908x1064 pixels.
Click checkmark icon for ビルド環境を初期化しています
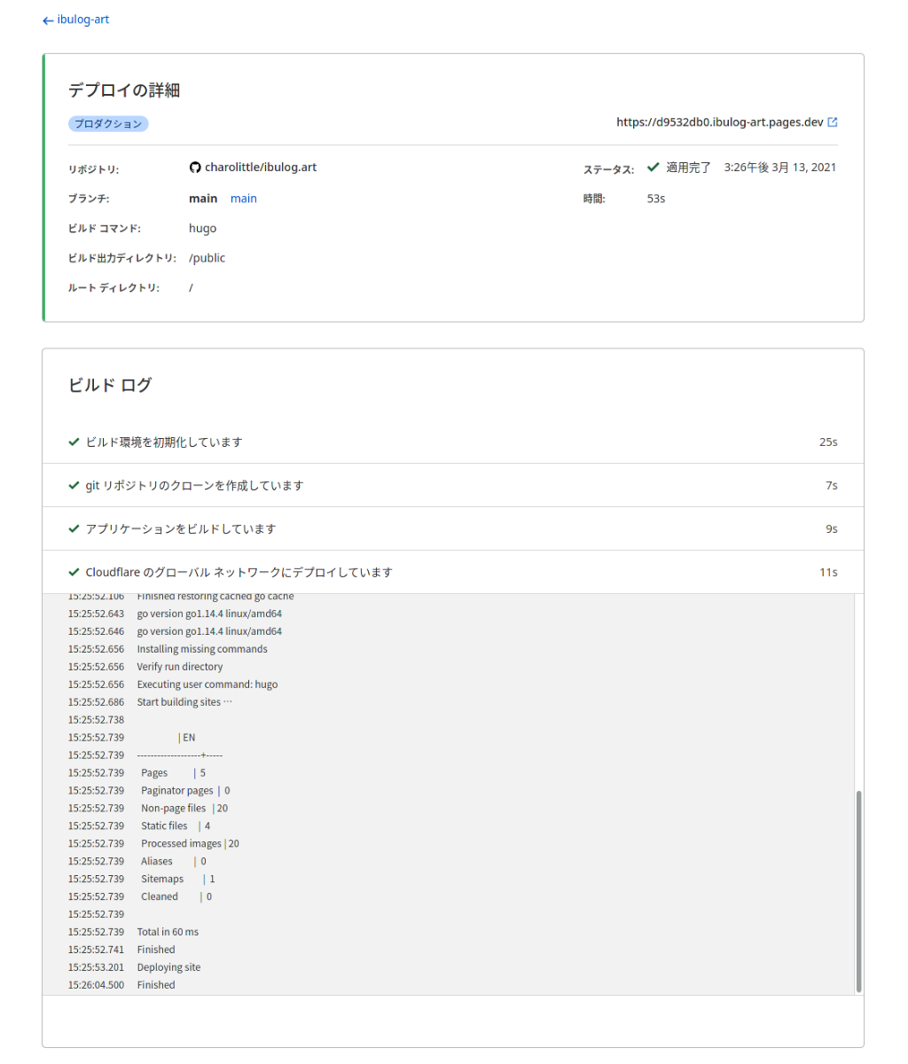74,442
